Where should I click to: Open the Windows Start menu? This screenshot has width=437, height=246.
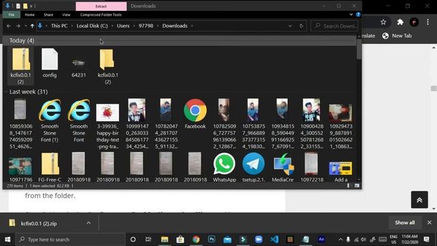[8, 239]
